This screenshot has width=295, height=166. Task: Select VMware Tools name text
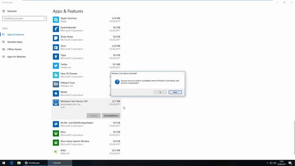(x=68, y=83)
